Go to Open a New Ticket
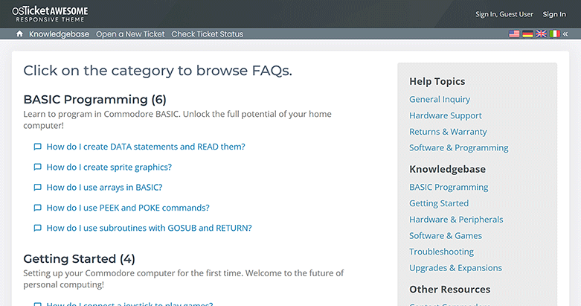 tap(130, 34)
